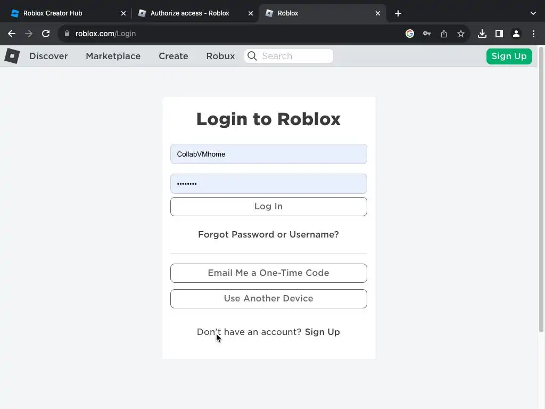Open the Marketplace nav item

pyautogui.click(x=113, y=56)
